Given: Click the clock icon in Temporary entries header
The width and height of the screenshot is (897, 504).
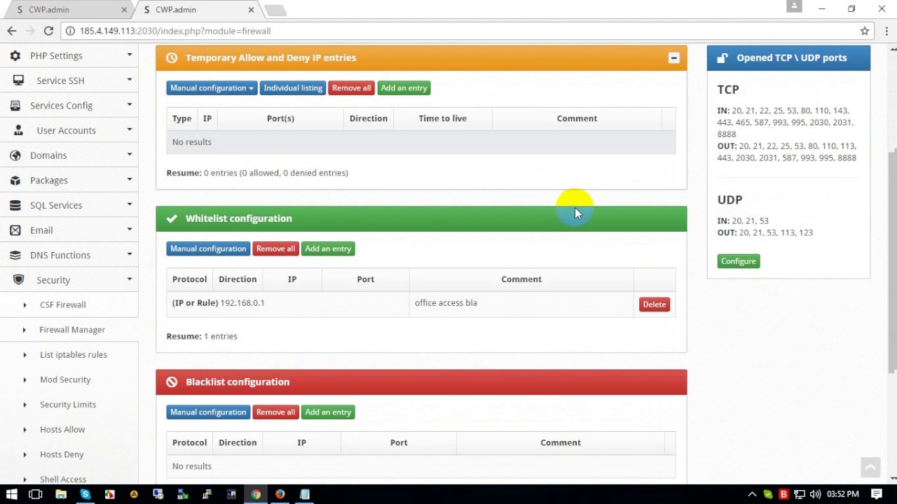Looking at the screenshot, I should click(172, 58).
